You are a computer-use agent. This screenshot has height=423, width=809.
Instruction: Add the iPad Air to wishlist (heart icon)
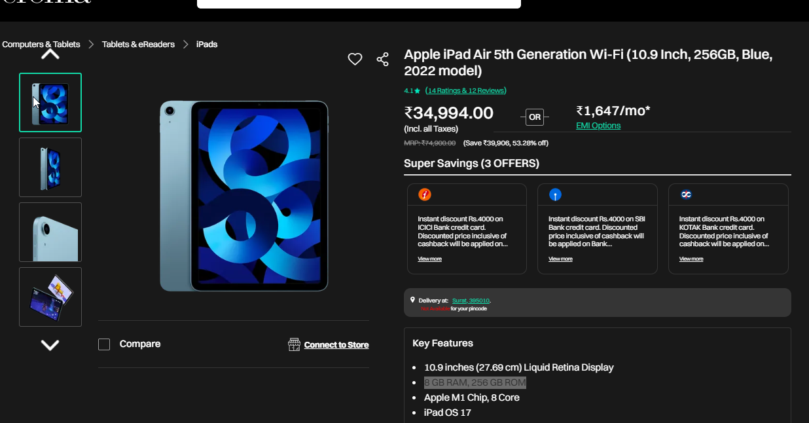355,60
